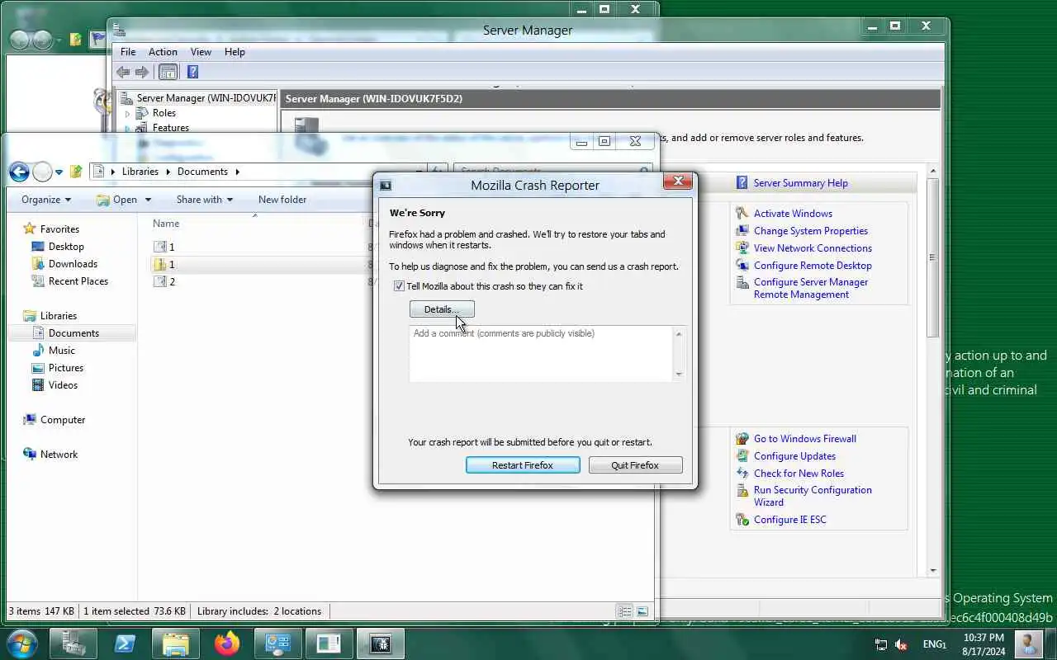Select Downloads under Favorites
This screenshot has height=660, width=1057.
(x=73, y=264)
